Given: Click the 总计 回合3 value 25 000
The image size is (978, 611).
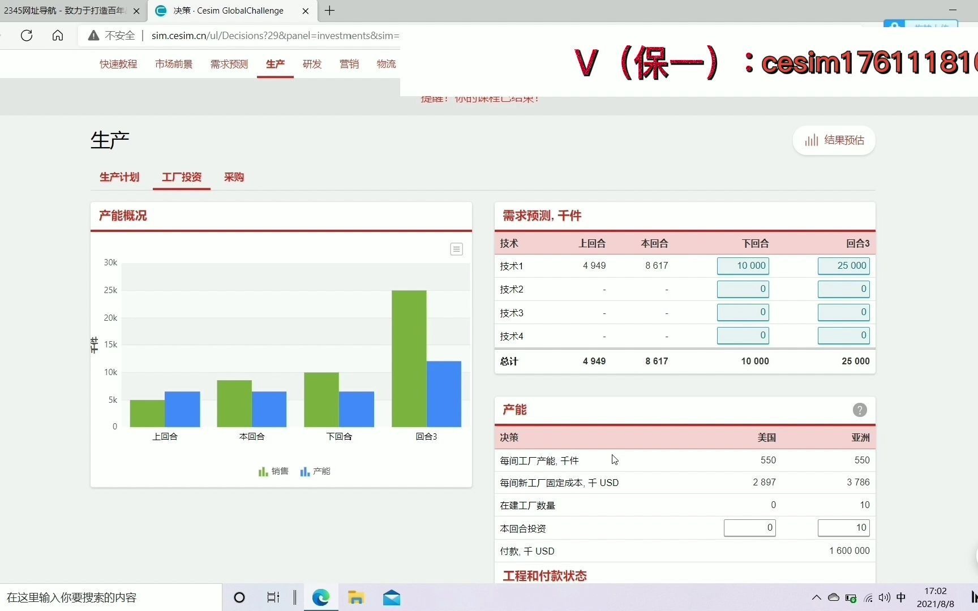Looking at the screenshot, I should coord(855,361).
